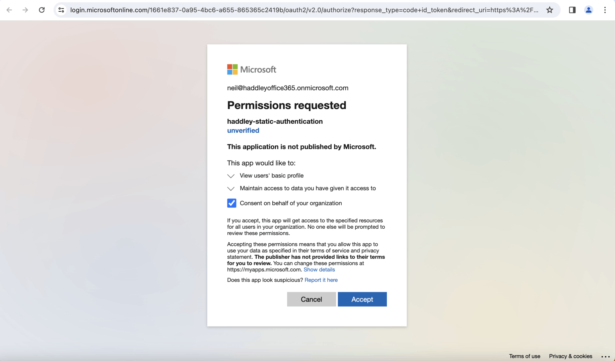Click Report it here link
Image resolution: width=615 pixels, height=361 pixels.
tap(321, 280)
